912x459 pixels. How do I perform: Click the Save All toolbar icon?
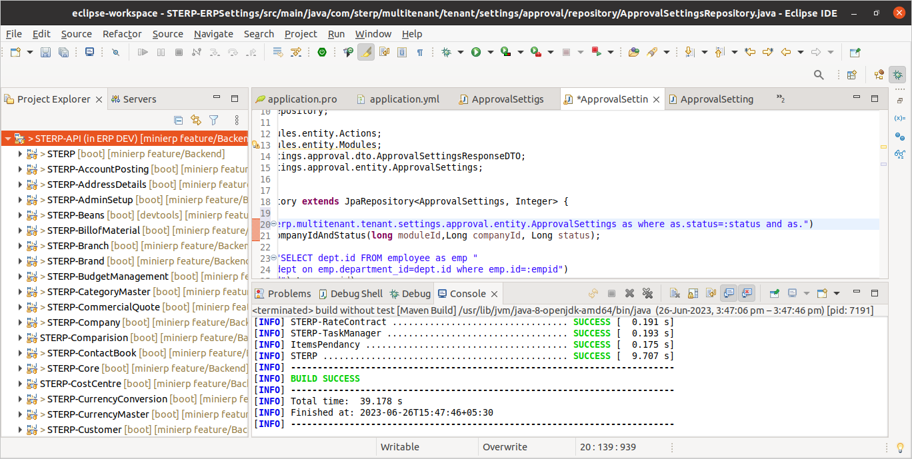click(x=63, y=52)
